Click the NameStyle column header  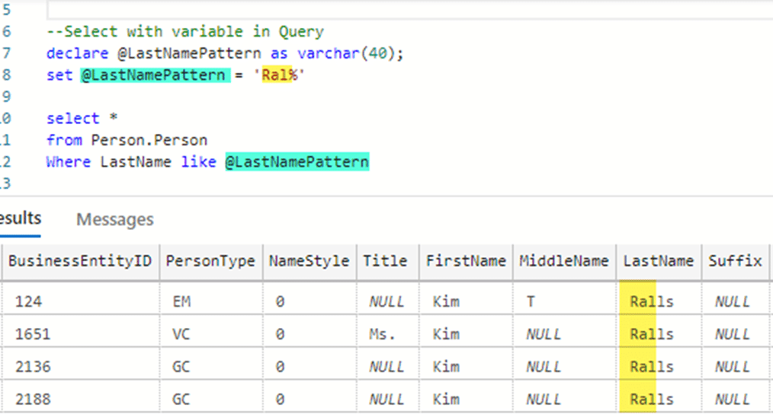click(309, 261)
